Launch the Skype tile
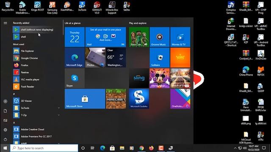 click(75, 78)
